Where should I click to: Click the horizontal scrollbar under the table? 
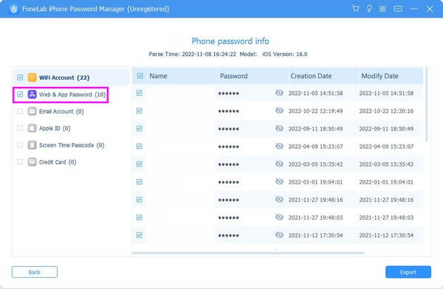248,253
